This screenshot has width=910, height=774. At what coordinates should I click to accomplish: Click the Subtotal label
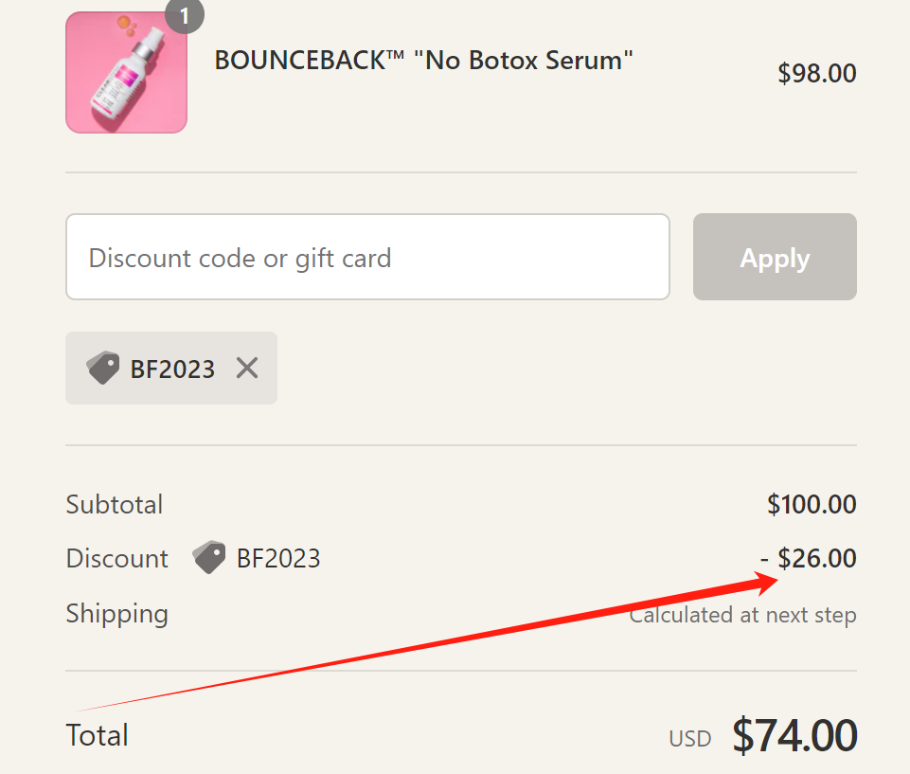115,504
